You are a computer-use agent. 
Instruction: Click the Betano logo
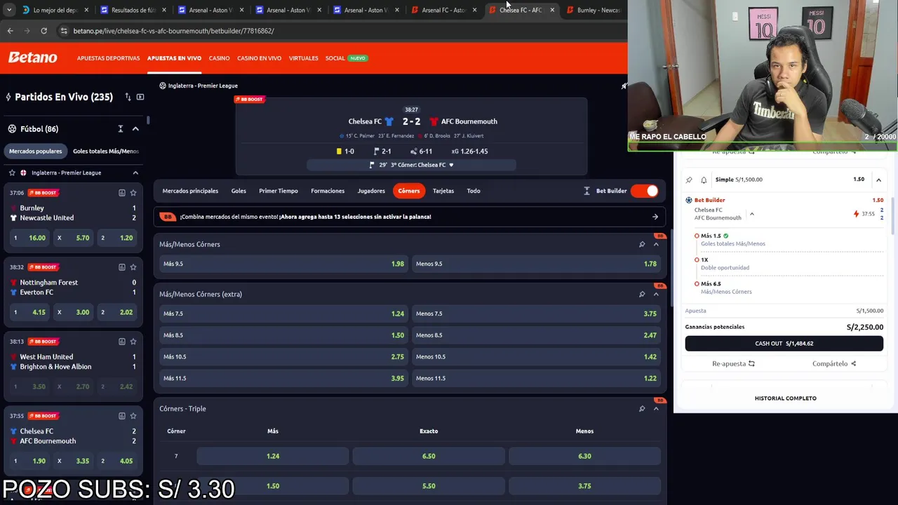tap(32, 58)
